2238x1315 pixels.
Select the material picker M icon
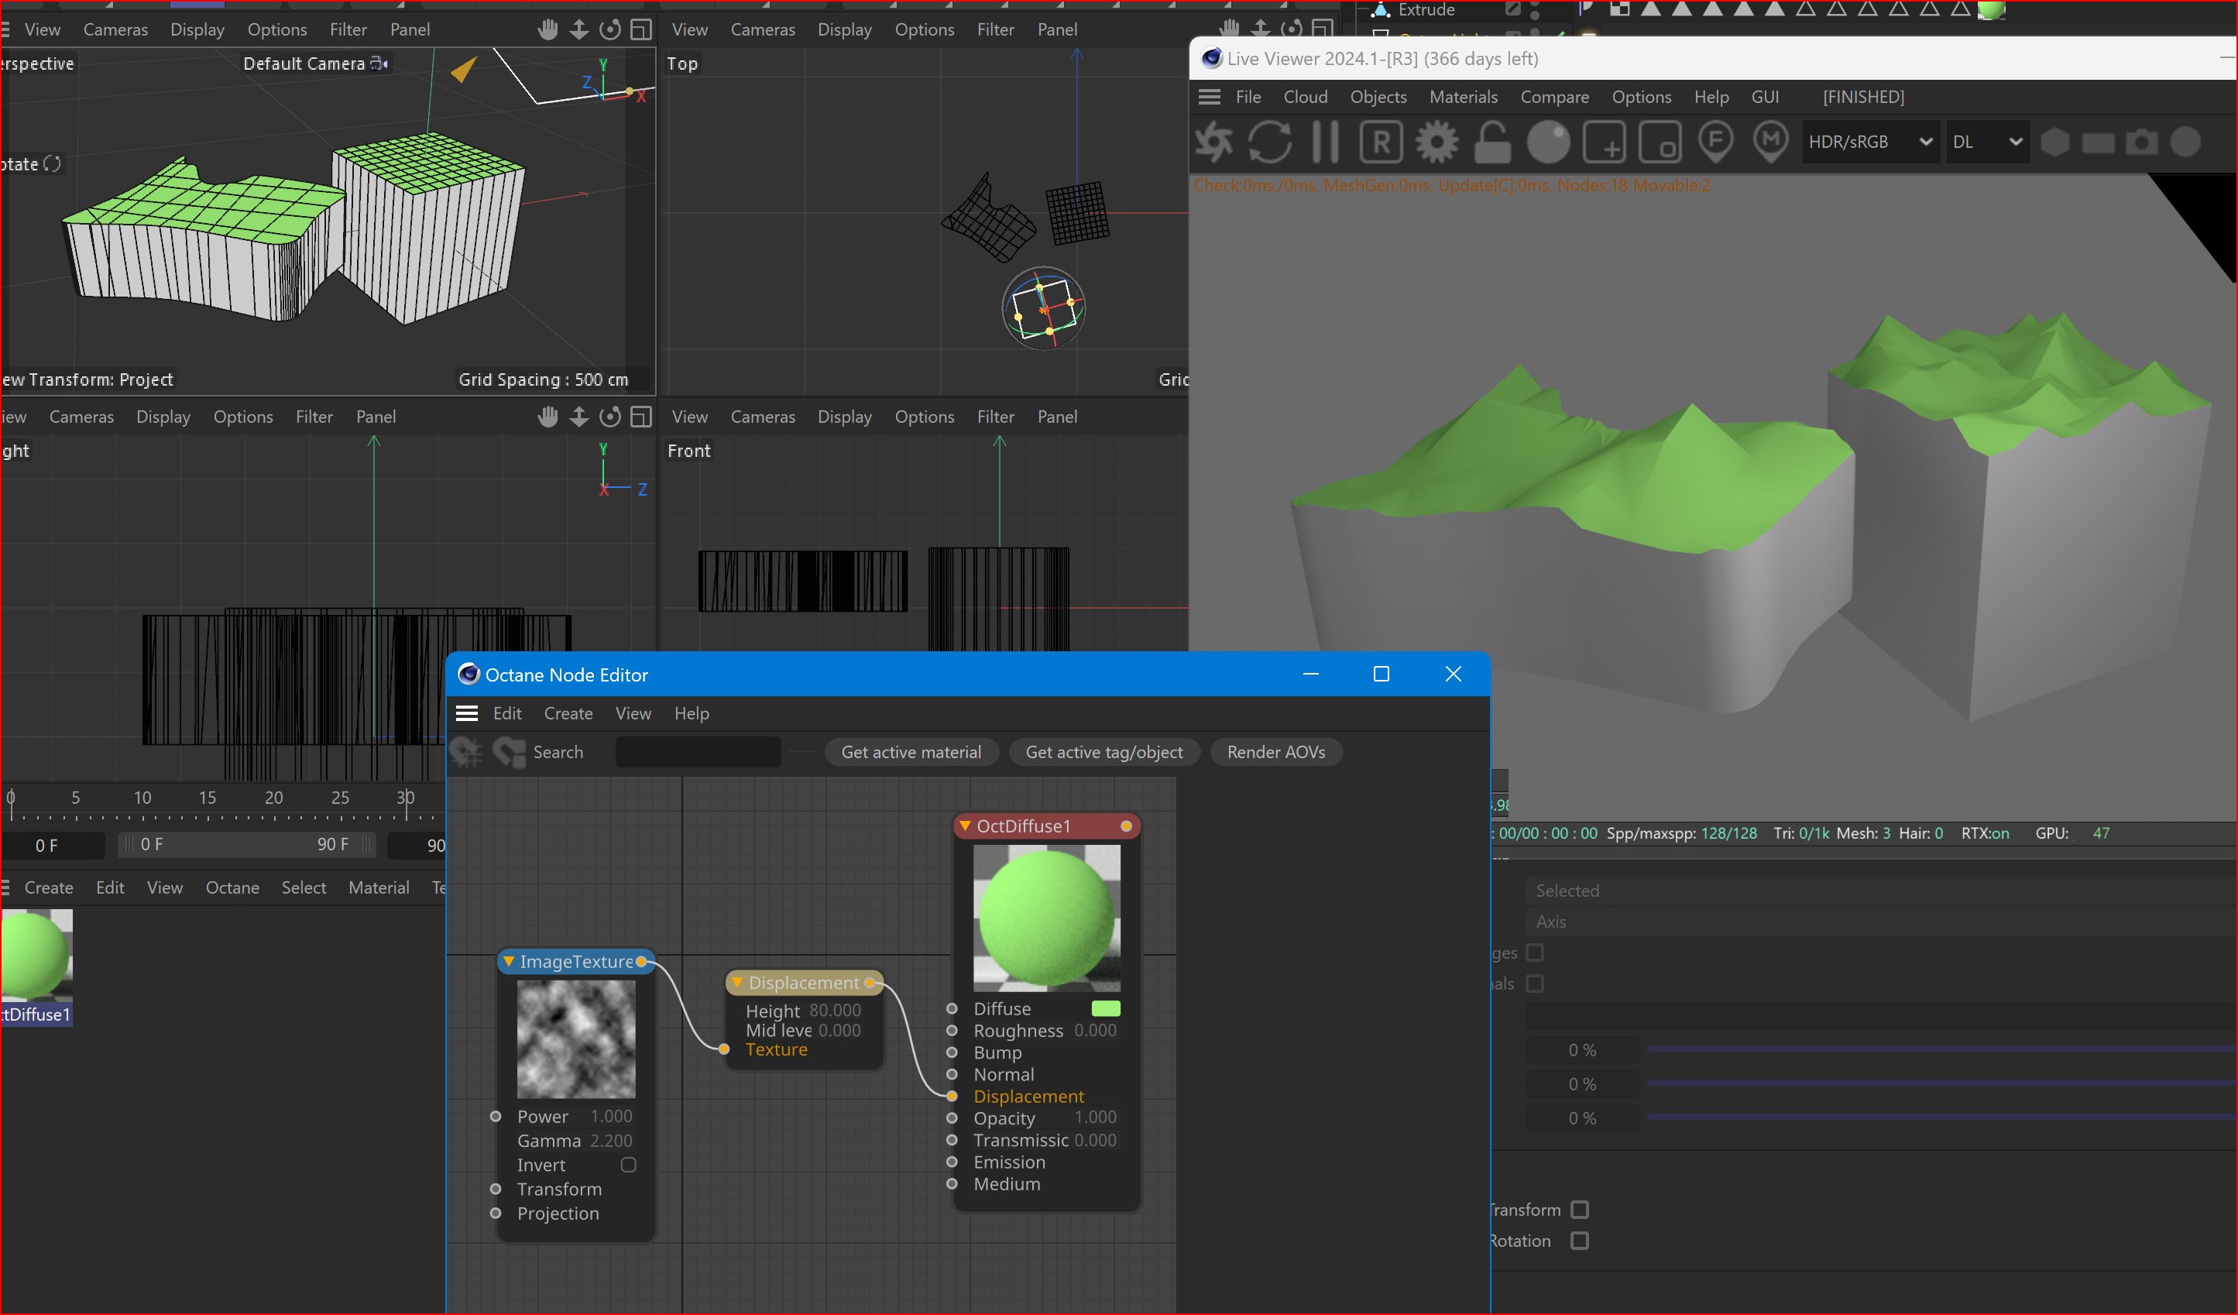point(1771,142)
